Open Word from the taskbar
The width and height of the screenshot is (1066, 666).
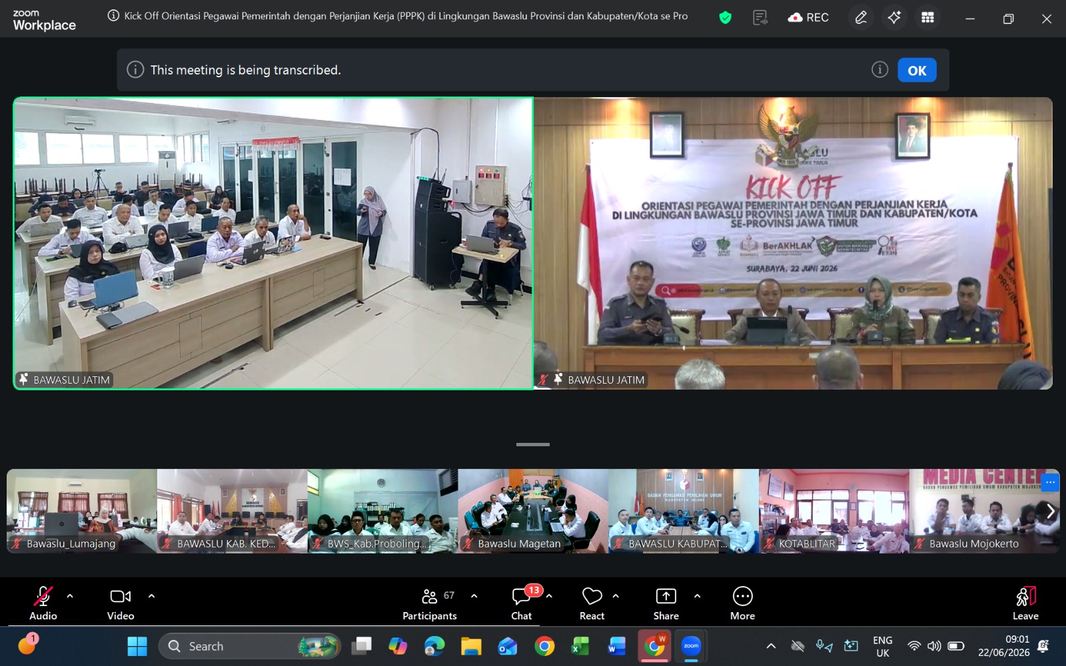tap(617, 646)
